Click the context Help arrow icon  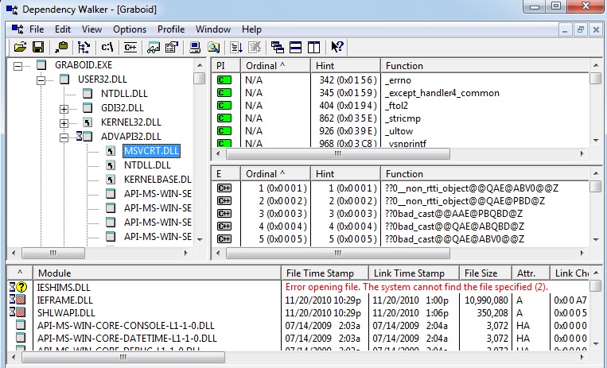337,47
